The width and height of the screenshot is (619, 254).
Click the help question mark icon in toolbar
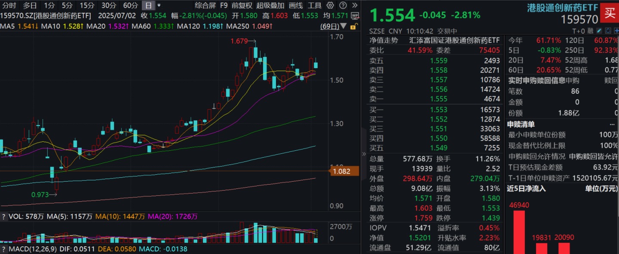343,6
